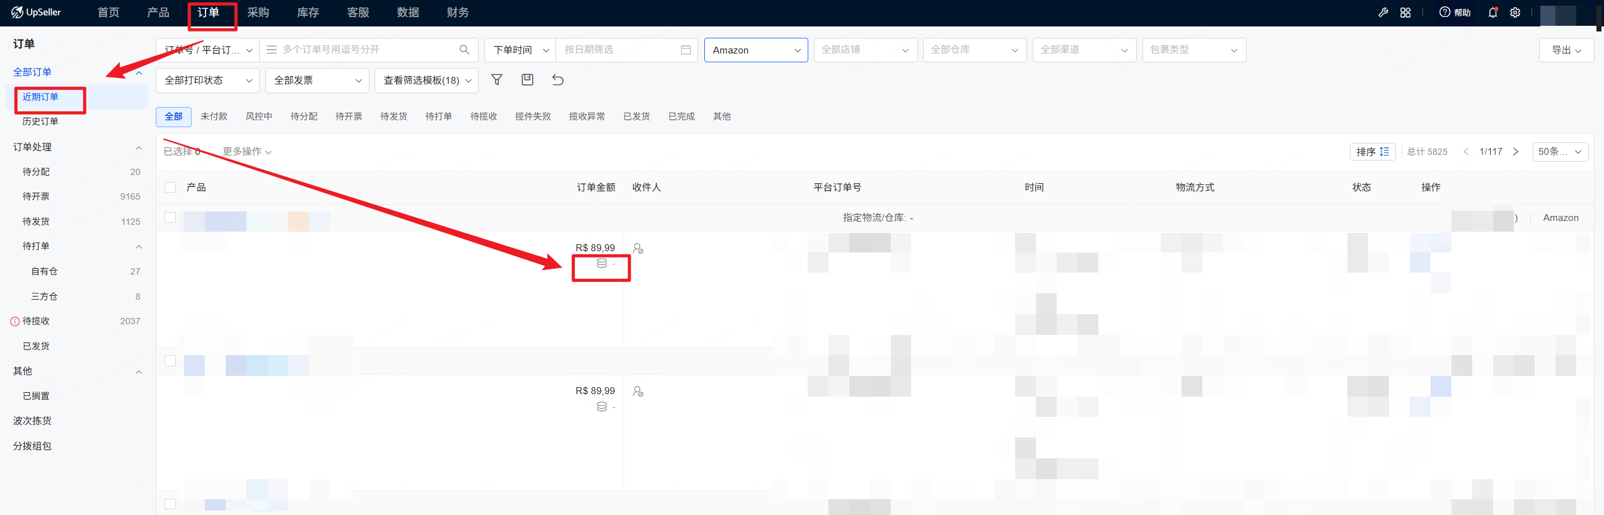
Task: Open the 首页 top menu
Action: tap(108, 13)
